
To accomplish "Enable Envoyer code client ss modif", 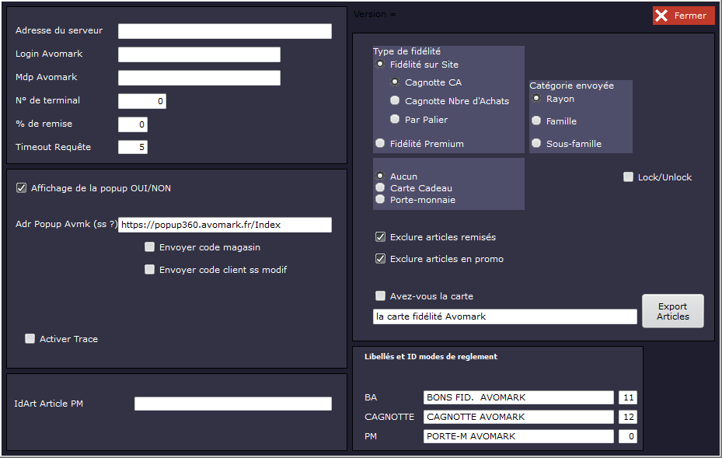I will pyautogui.click(x=149, y=270).
